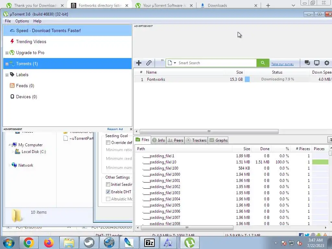Click the remote monitor icon in toolbar
Viewport: 332px width, 249px height.
pyautogui.click(x=317, y=63)
